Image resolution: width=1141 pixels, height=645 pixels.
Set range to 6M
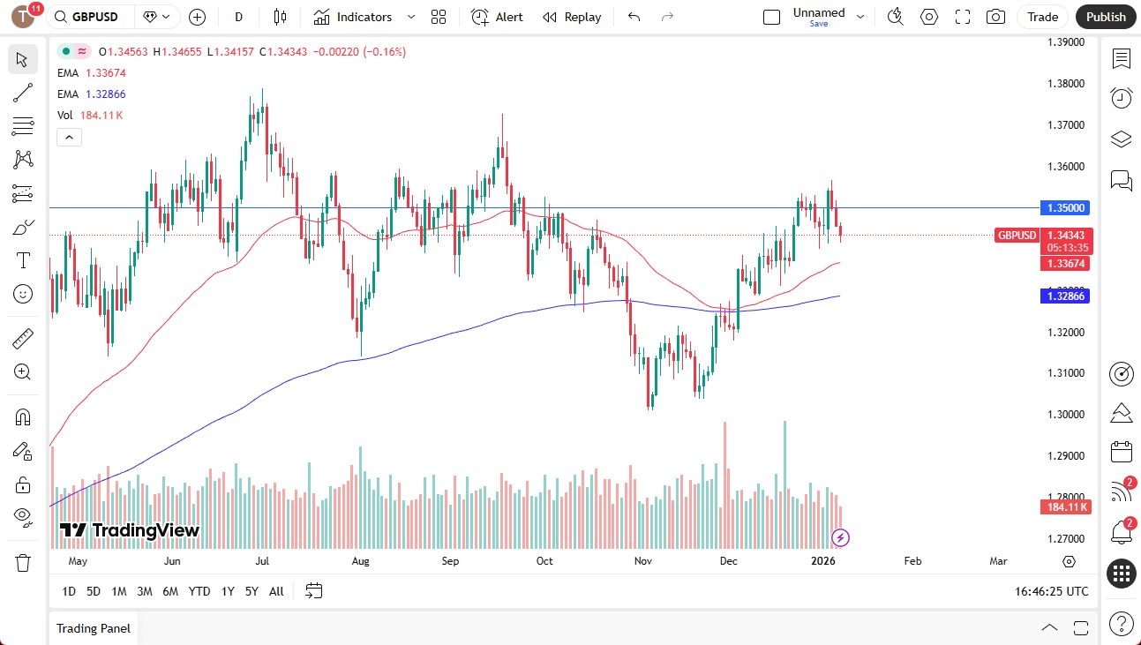[171, 591]
